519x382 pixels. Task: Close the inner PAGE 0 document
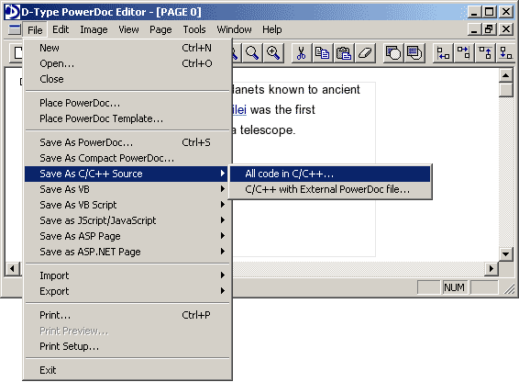tap(506, 29)
